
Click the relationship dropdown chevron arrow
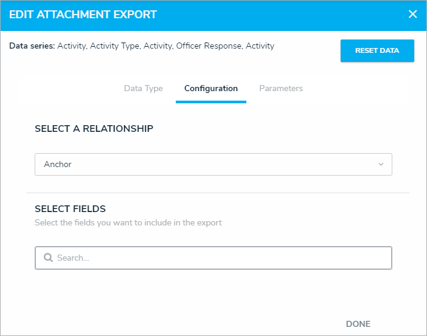tap(381, 164)
